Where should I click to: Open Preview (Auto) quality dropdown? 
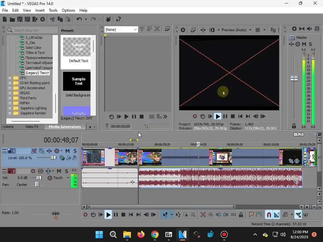point(250,30)
